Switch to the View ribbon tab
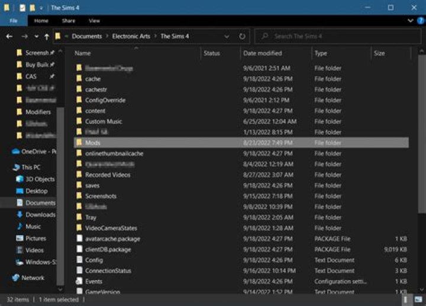This screenshot has height=306, width=426. [93, 21]
